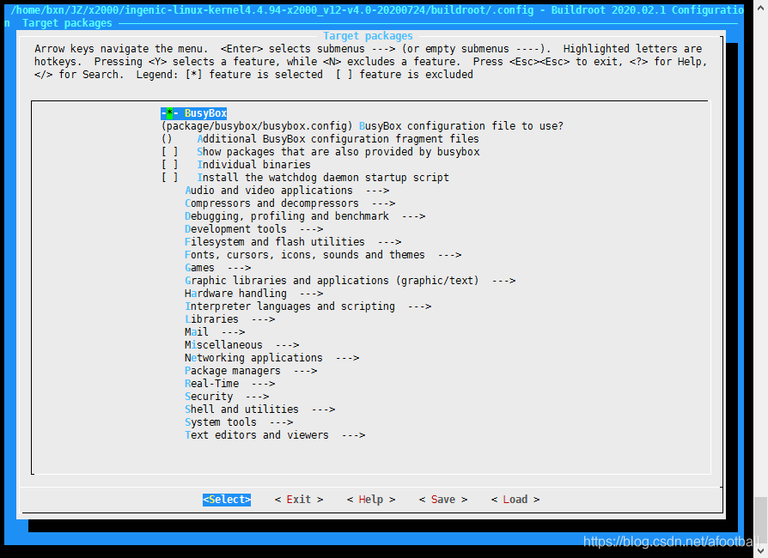Open Filesystem and flash utilities submenu

[293, 242]
